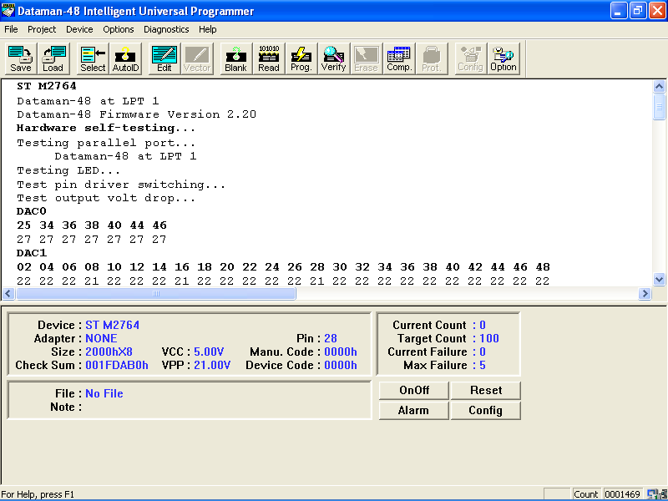The width and height of the screenshot is (668, 501).
Task: Click the 'Testing parallel port...' log line
Action: [x=106, y=143]
